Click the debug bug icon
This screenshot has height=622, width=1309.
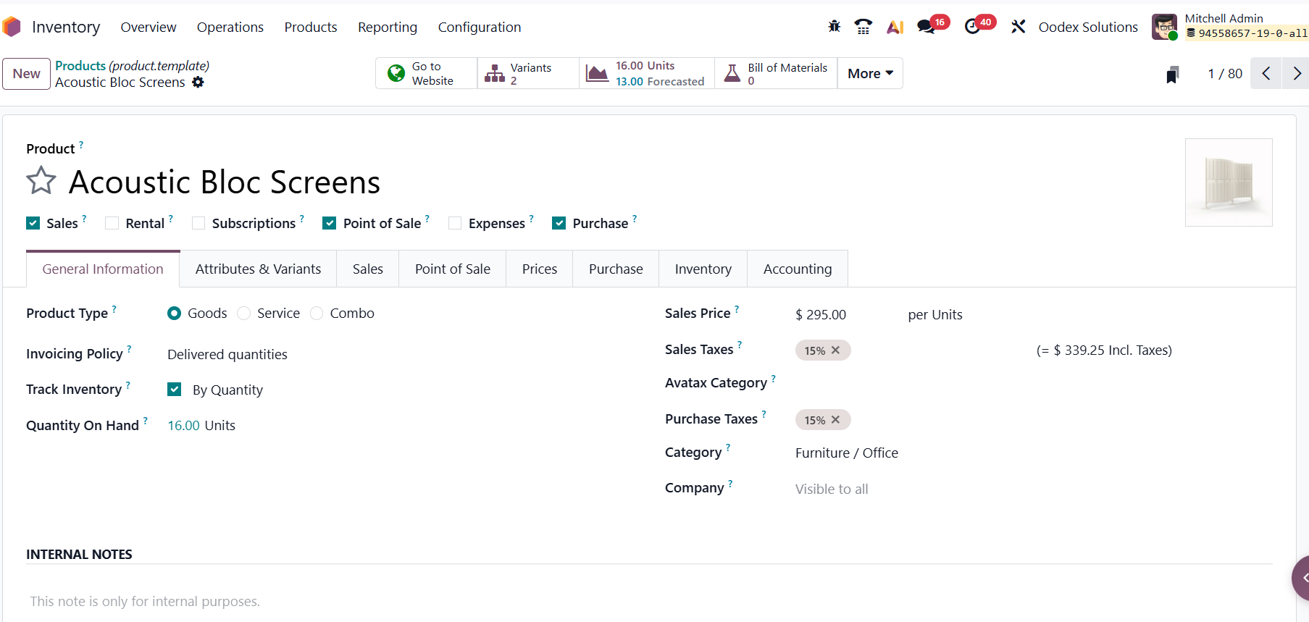pyautogui.click(x=834, y=27)
